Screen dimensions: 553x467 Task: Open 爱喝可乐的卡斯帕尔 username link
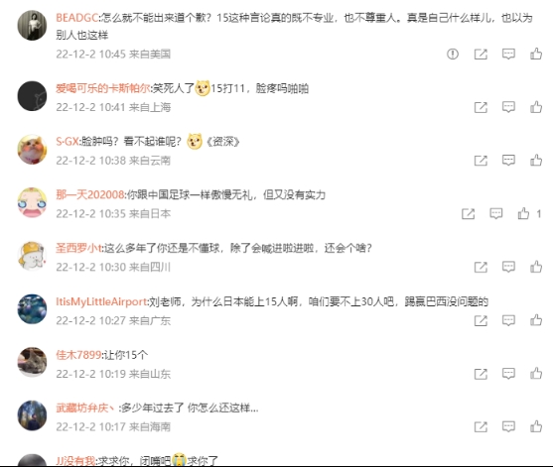[x=102, y=88]
